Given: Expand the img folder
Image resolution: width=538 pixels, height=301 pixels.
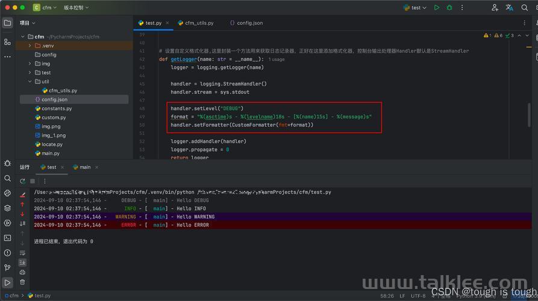Looking at the screenshot, I should tap(30, 64).
